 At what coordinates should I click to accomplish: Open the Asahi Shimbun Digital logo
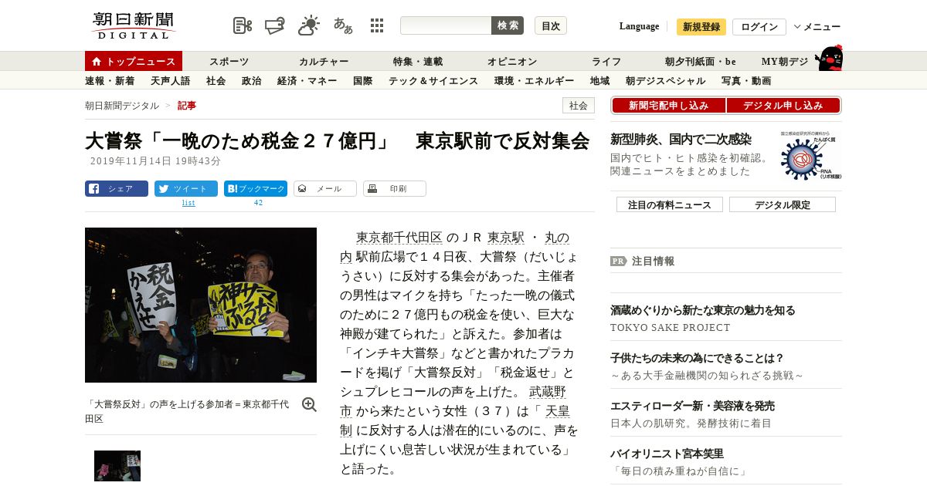point(134,25)
